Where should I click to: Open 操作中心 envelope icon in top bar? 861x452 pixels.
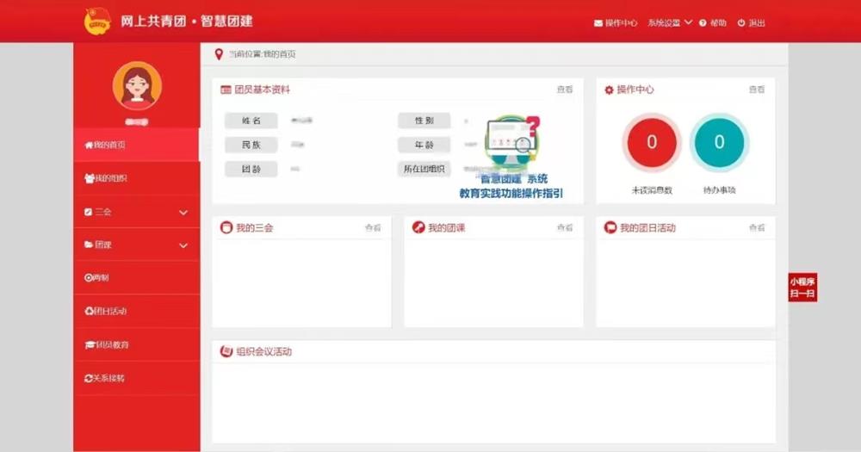[598, 23]
